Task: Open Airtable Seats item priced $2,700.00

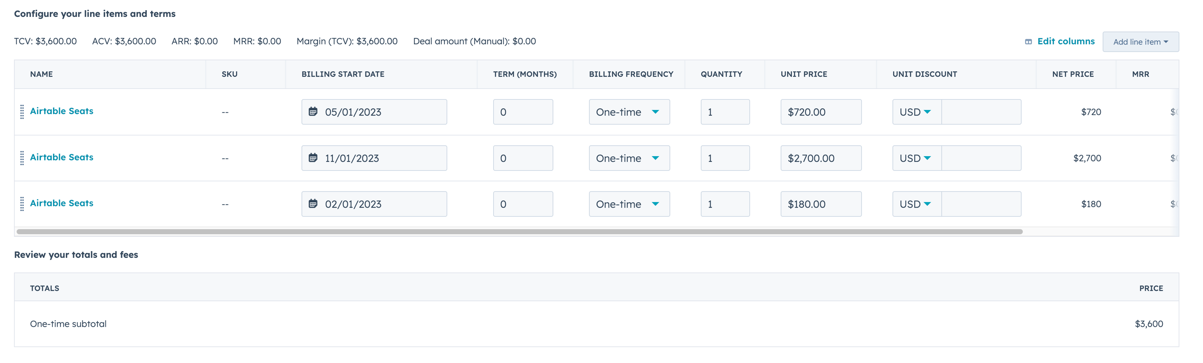Action: click(x=62, y=157)
